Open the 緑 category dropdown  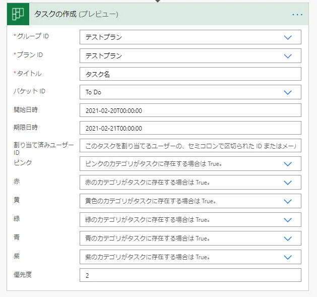click(190, 220)
